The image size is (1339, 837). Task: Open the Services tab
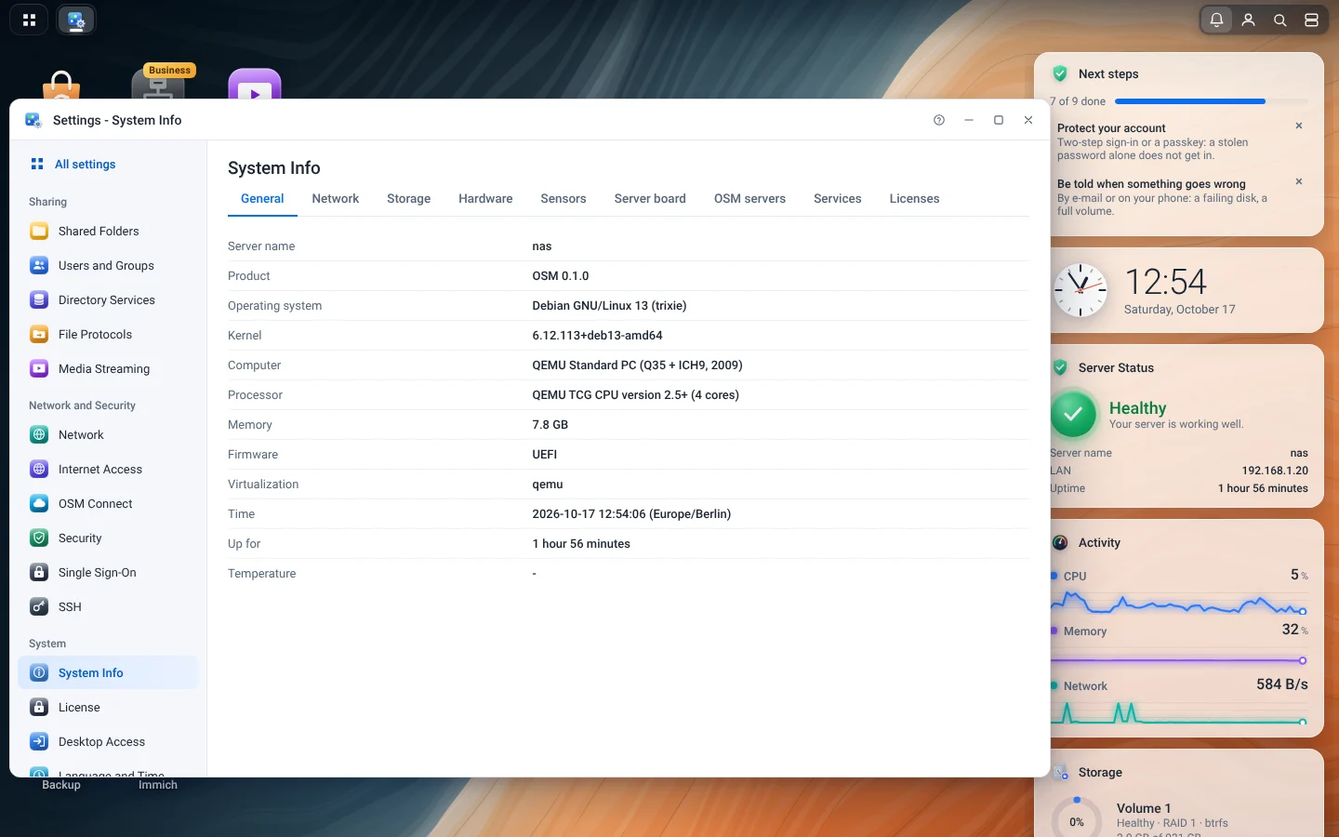(838, 199)
